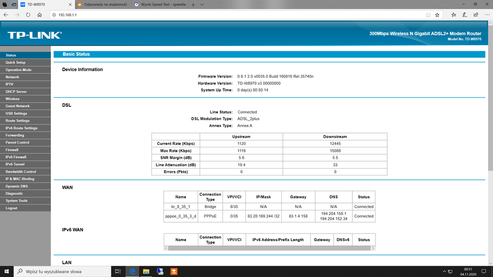Viewport: 493px width, 277px height.
Task: Open the browser home page icon
Action: click(x=39, y=15)
